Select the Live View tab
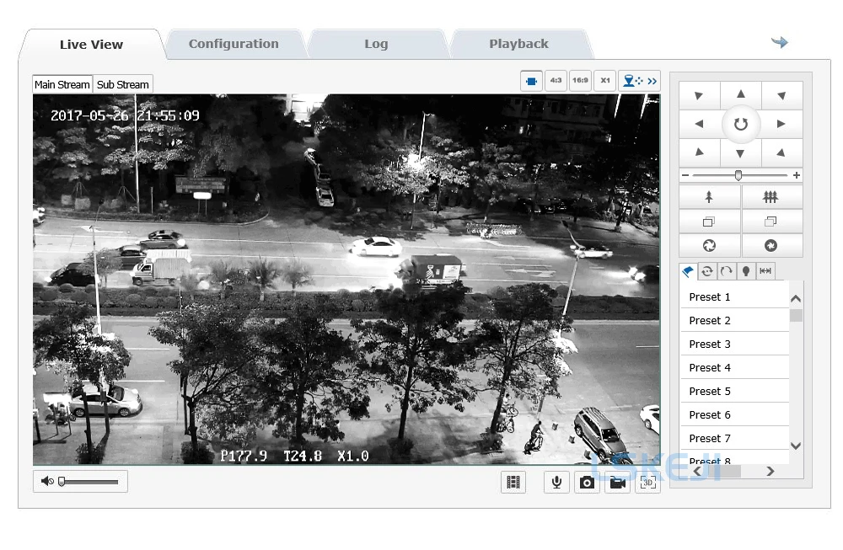Viewport: 843px width, 550px height. (91, 45)
